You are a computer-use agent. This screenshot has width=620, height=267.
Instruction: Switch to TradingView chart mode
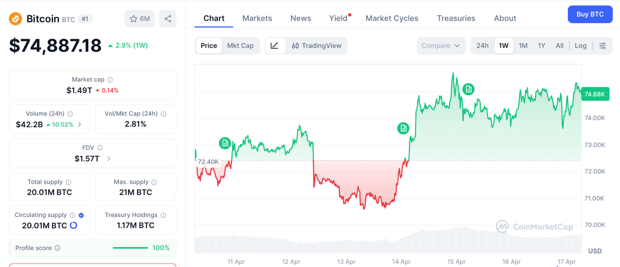316,46
